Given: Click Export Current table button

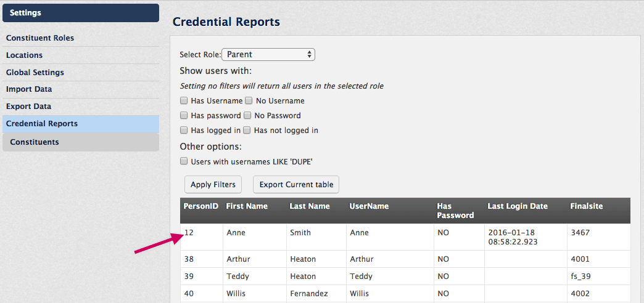Looking at the screenshot, I should point(296,185).
